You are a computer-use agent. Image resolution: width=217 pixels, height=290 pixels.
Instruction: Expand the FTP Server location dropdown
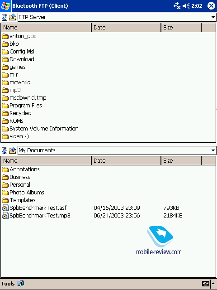(x=213, y=17)
